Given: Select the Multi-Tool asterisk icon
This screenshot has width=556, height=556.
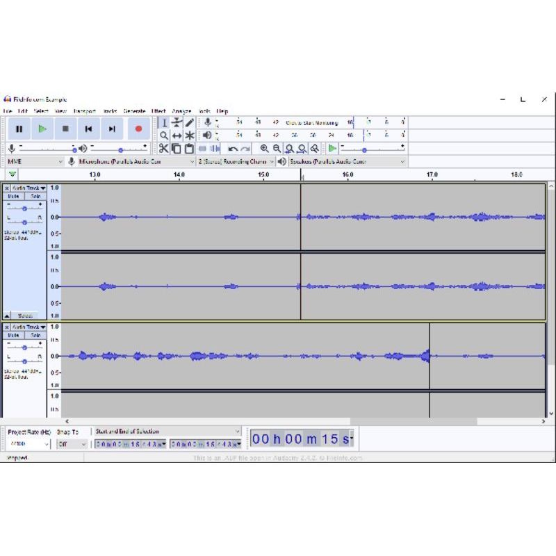Looking at the screenshot, I should click(x=189, y=136).
